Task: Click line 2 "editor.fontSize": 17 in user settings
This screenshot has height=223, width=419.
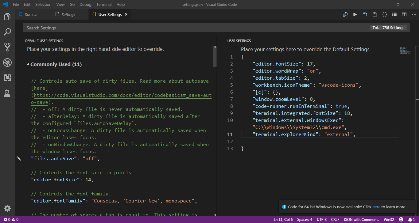Action: (x=284, y=64)
